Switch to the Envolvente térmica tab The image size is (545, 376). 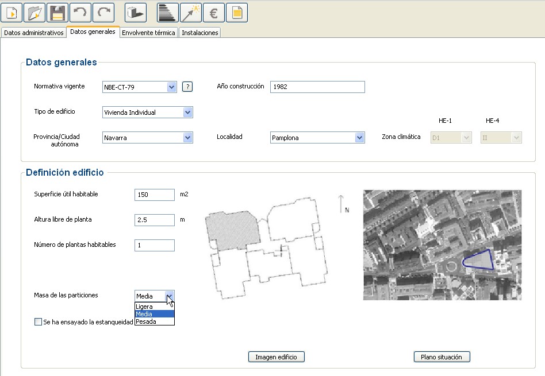click(x=149, y=33)
